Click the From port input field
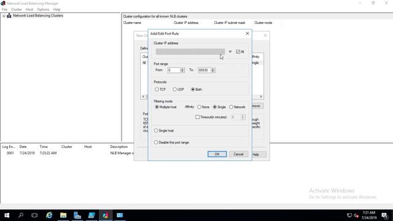The image size is (393, 221). coord(174,70)
